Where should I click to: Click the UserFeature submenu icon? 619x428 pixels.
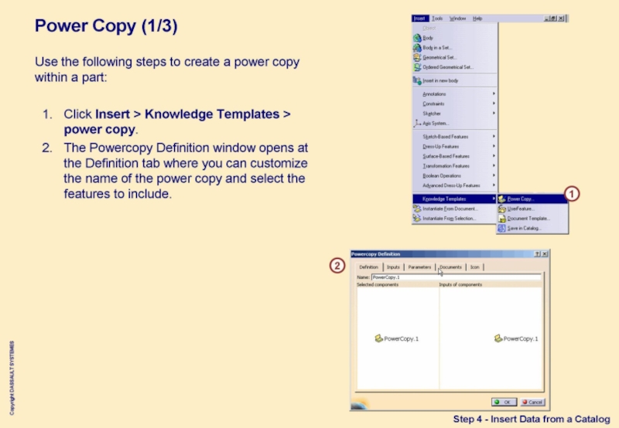point(501,209)
